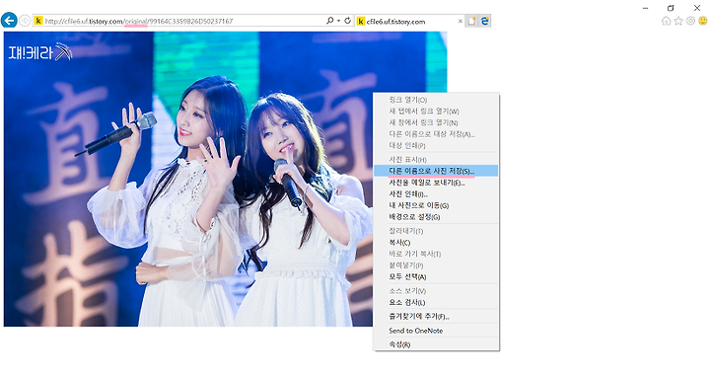
Task: Click the blue Back arrow button
Action: point(9,21)
